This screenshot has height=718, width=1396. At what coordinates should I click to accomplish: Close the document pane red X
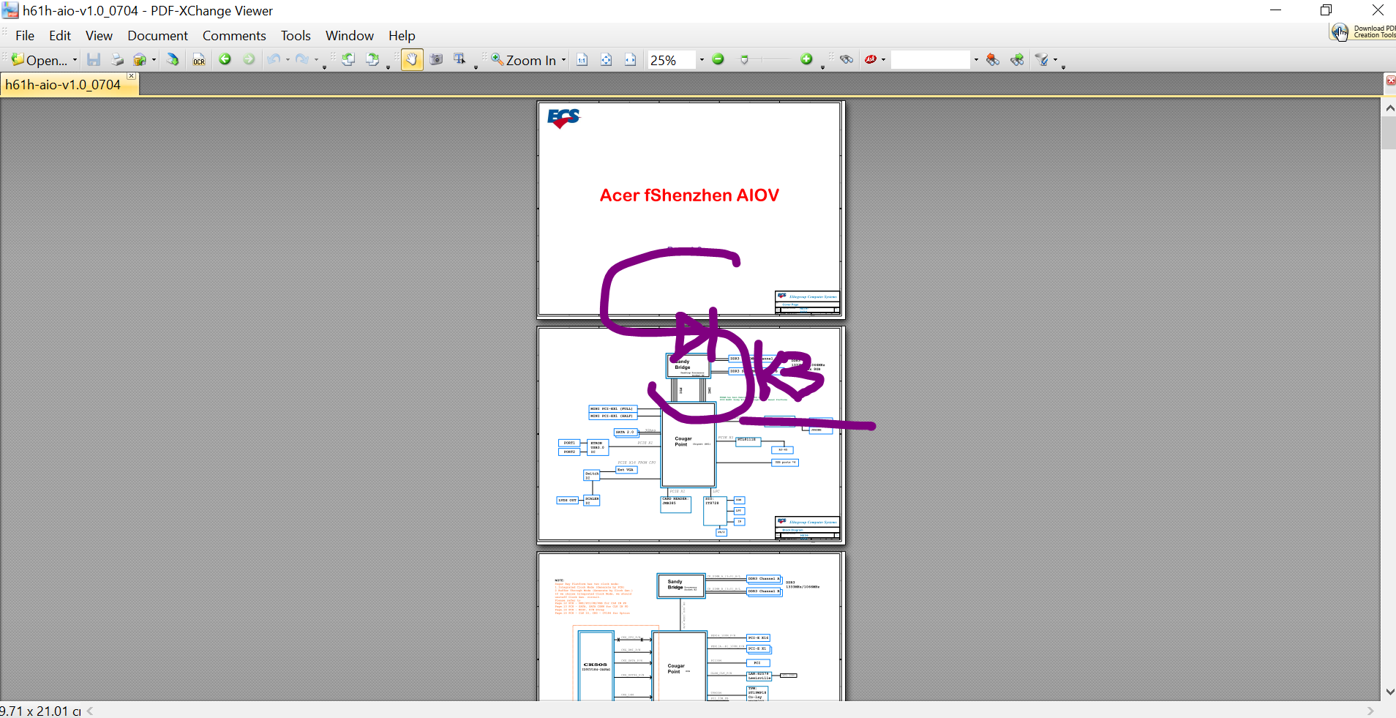pos(1390,81)
